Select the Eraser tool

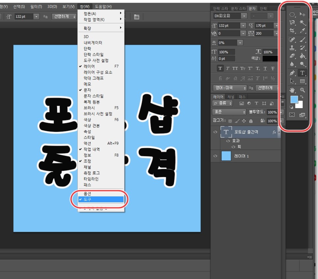click(x=292, y=56)
